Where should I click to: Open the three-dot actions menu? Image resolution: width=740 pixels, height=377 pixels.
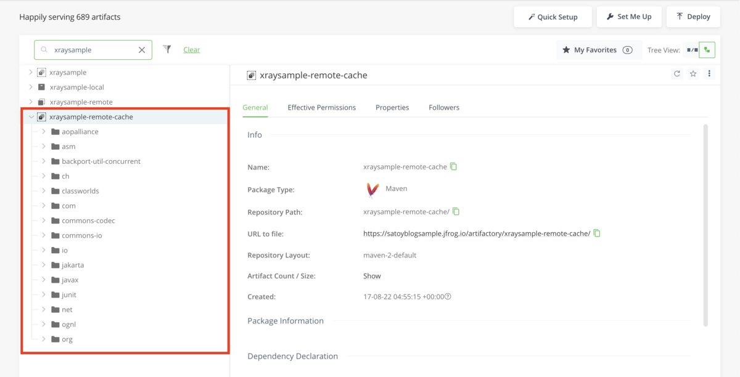click(x=709, y=74)
